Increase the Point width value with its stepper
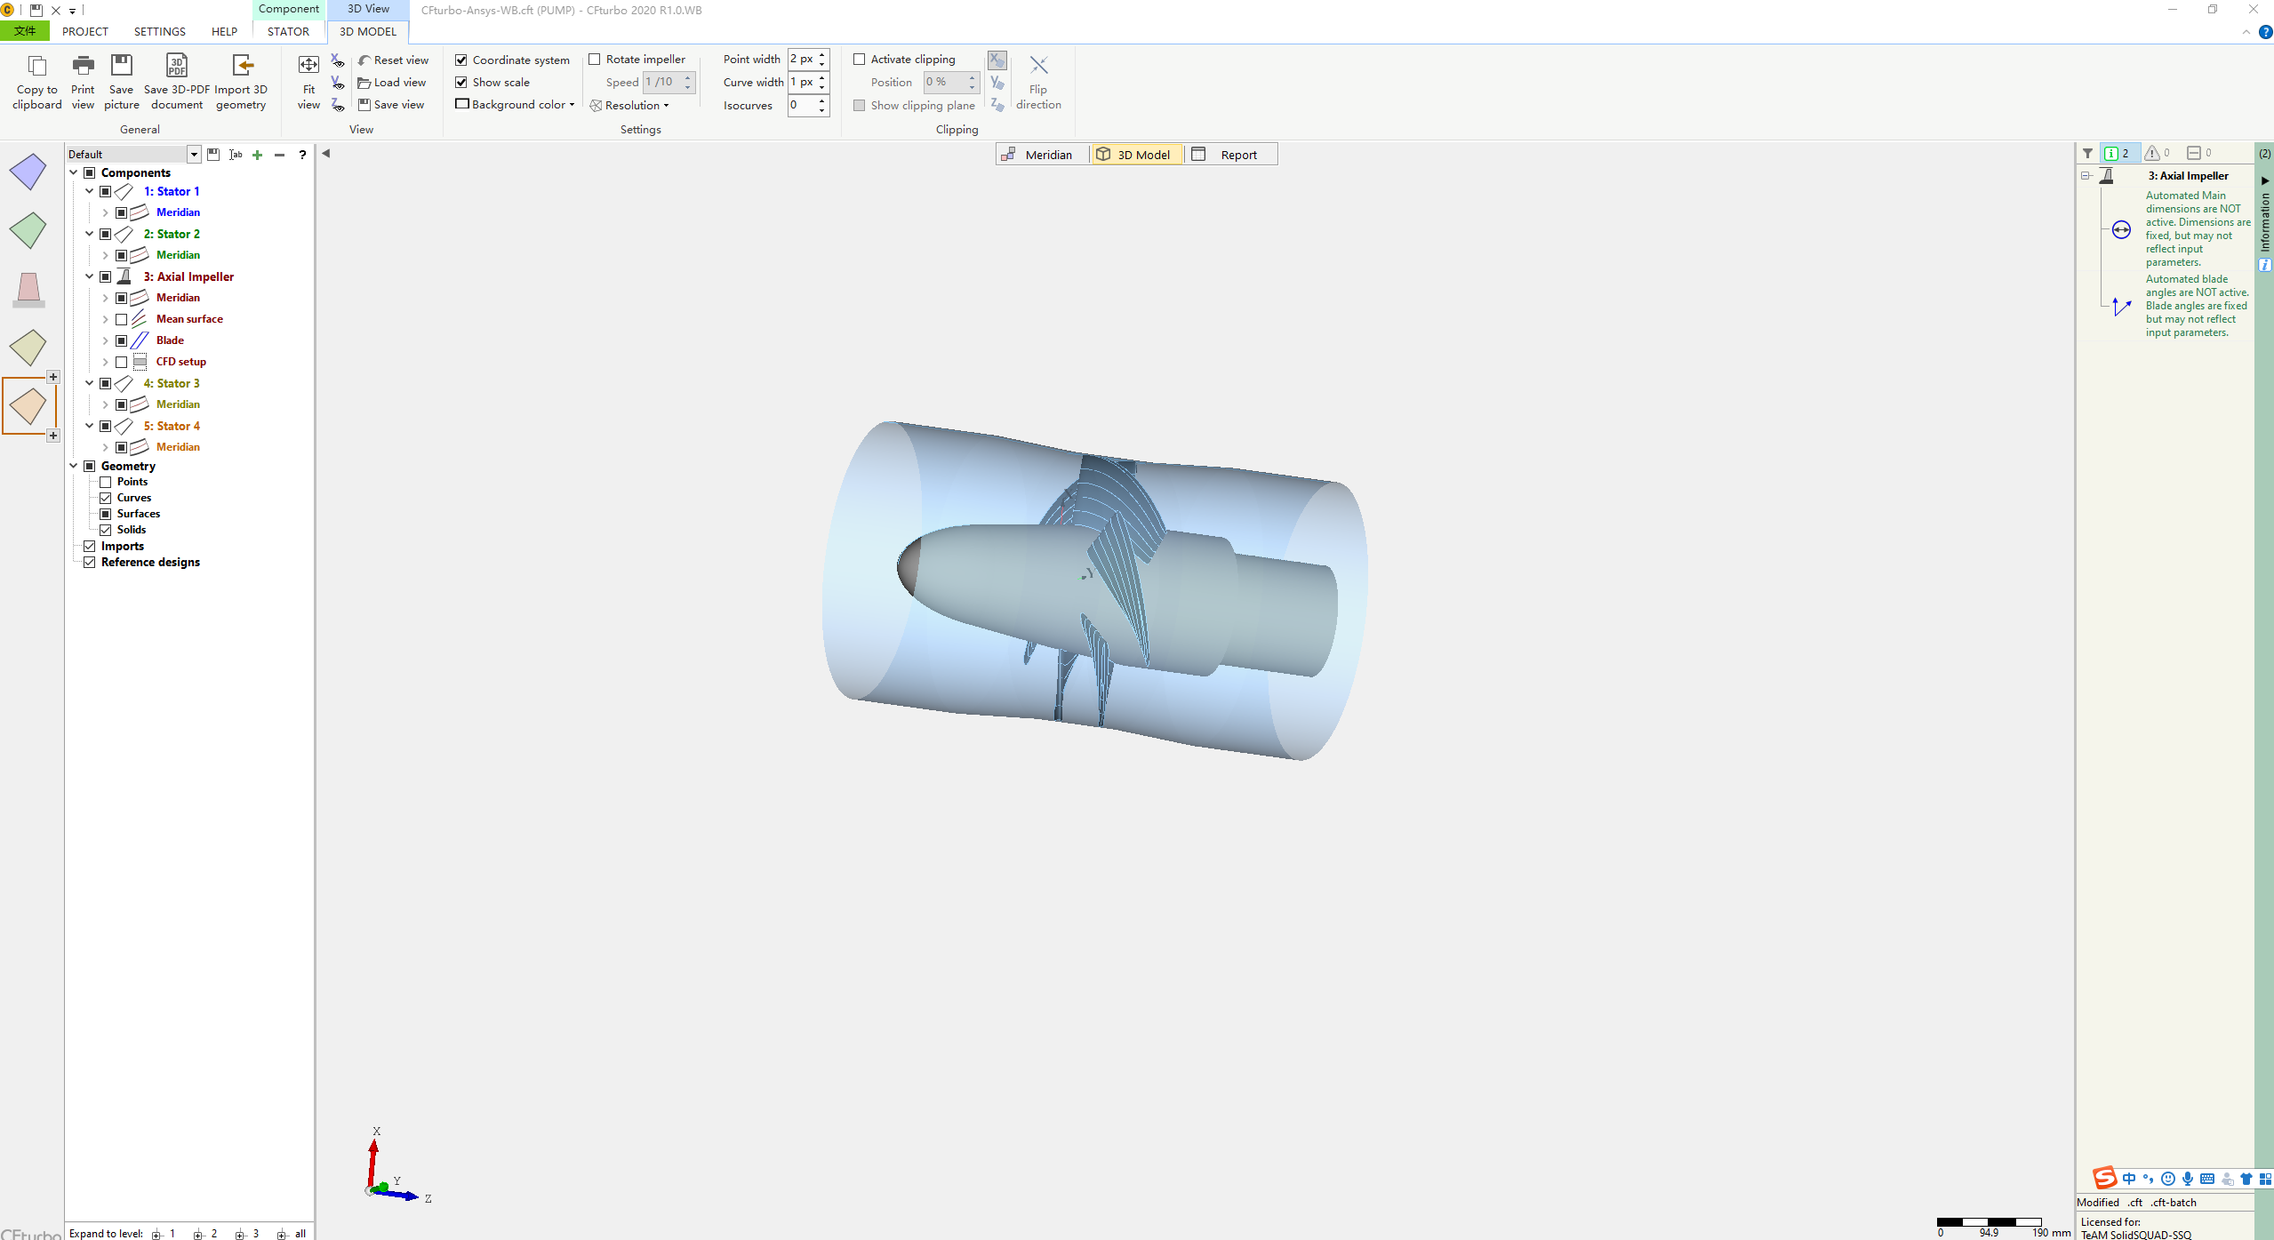Viewport: 2274px width, 1240px height. pos(823,55)
